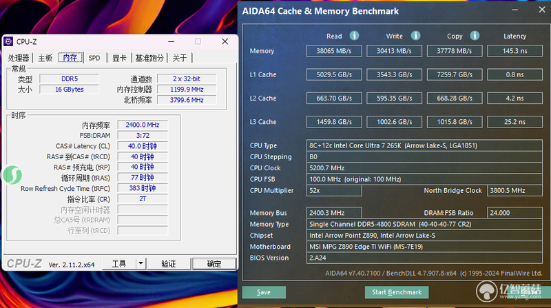Click the L1 Cache Read 5029.5 GB/s field

coord(334,74)
